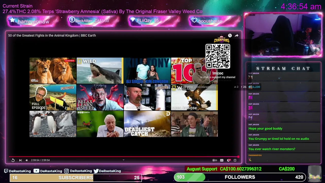Click the CA$200 support goal amount
The width and height of the screenshot is (325, 183).
(x=287, y=169)
